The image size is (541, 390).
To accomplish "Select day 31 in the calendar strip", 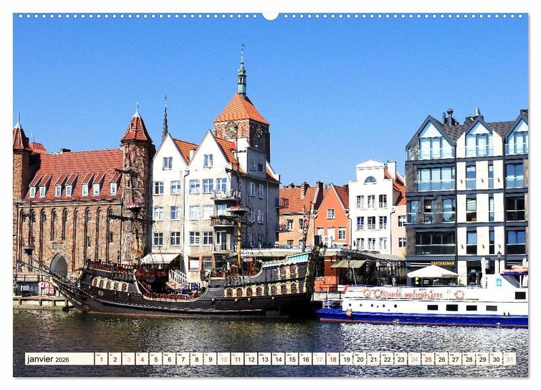I will pos(510,359).
